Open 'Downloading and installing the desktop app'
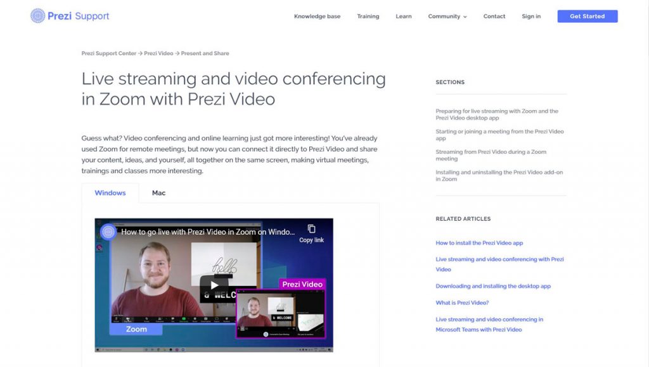 (493, 286)
